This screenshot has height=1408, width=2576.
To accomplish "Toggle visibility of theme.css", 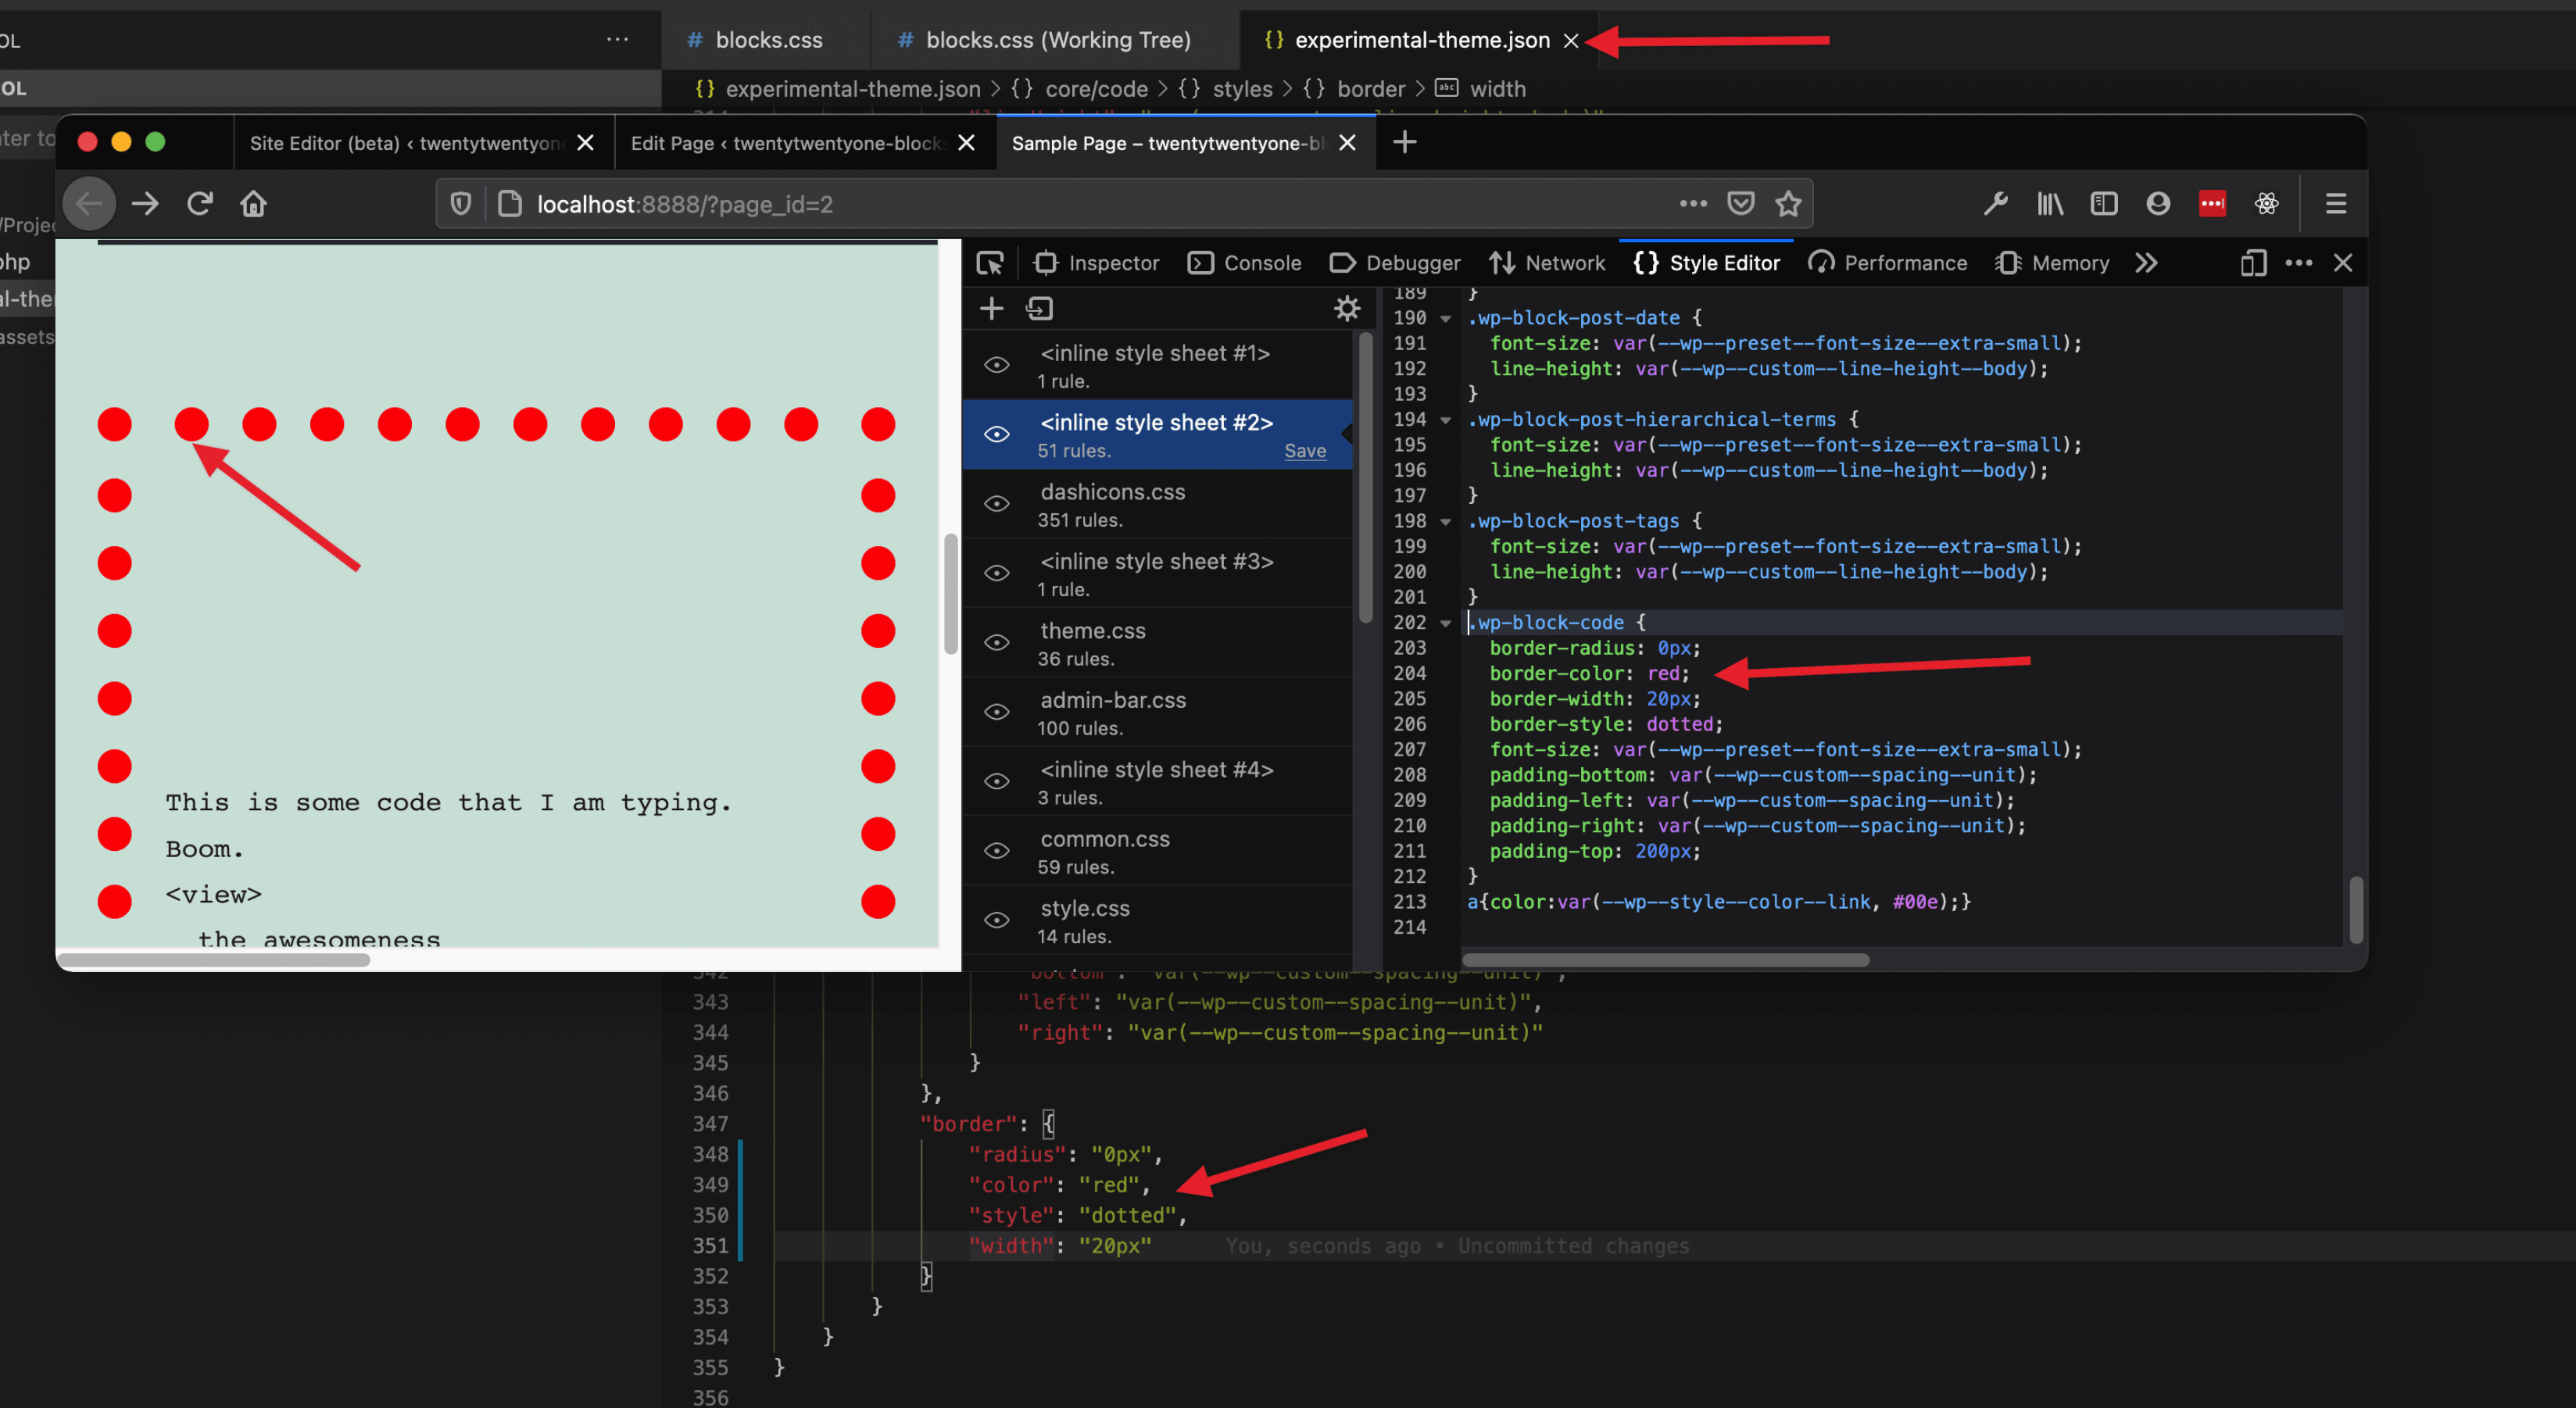I will pyautogui.click(x=996, y=642).
